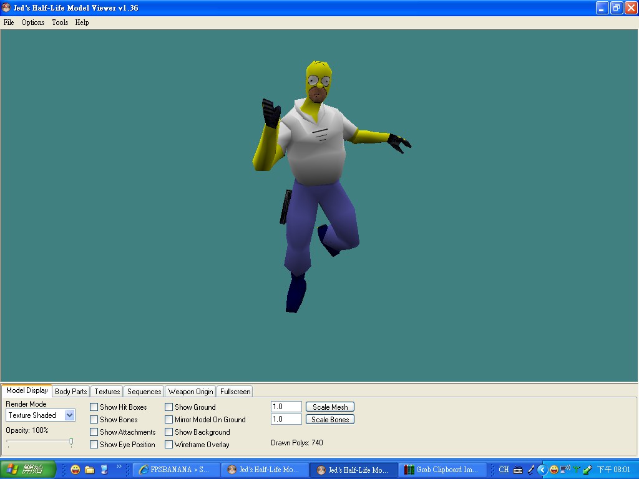Enable Show Hit Boxes checkbox
639x479 pixels.
click(x=94, y=407)
